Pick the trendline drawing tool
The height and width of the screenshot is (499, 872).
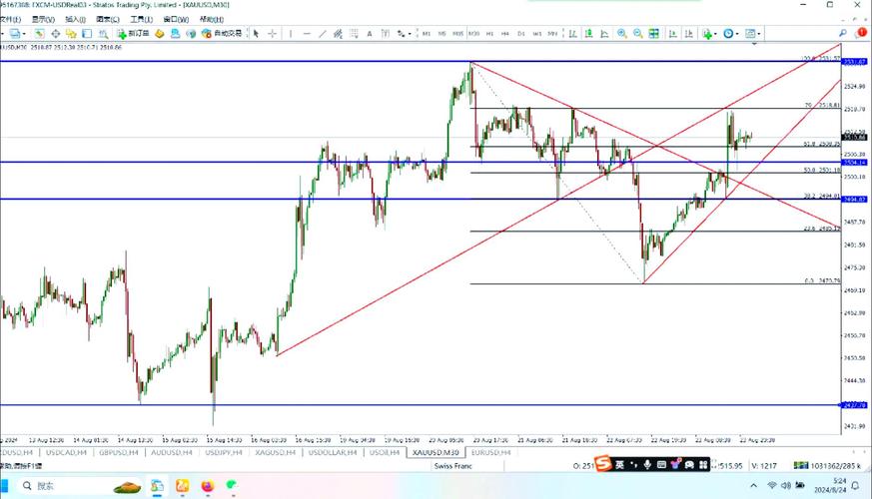[323, 33]
